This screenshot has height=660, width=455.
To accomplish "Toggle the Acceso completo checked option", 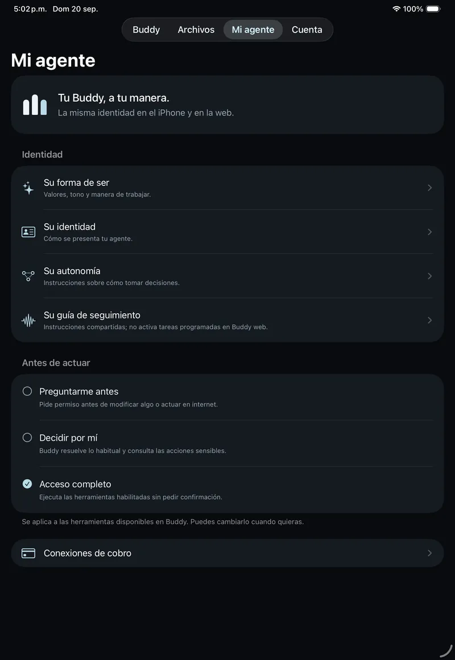I will 27,484.
